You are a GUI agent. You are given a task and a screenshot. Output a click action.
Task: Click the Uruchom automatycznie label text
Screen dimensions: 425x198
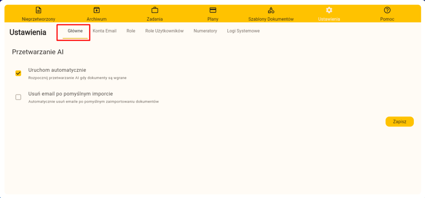coord(57,70)
